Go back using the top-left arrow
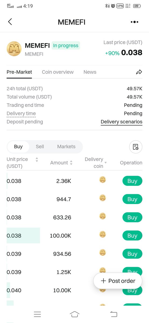The image size is (149, 323). (x=10, y=22)
